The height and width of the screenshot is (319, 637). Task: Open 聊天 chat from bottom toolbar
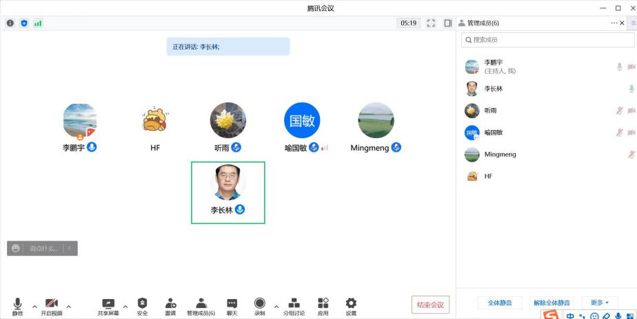(x=232, y=303)
